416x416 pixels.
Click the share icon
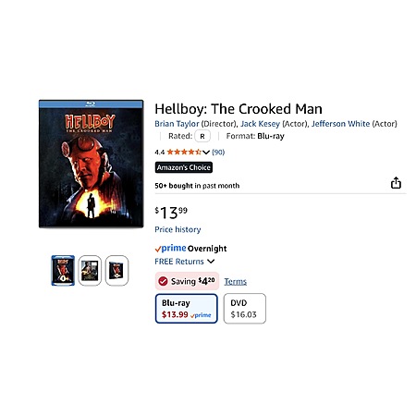[x=396, y=183]
